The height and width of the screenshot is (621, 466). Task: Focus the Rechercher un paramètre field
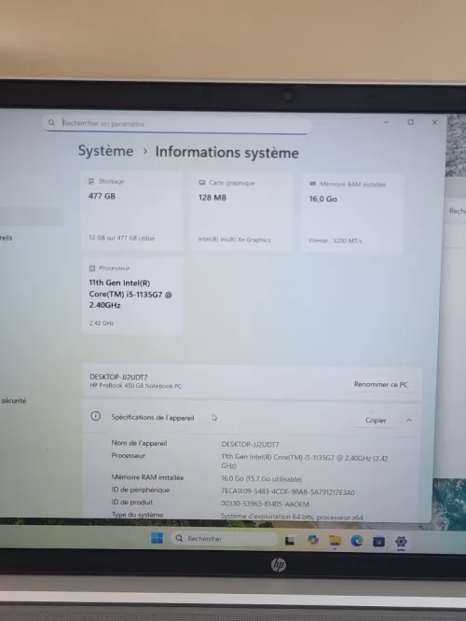coord(177,124)
